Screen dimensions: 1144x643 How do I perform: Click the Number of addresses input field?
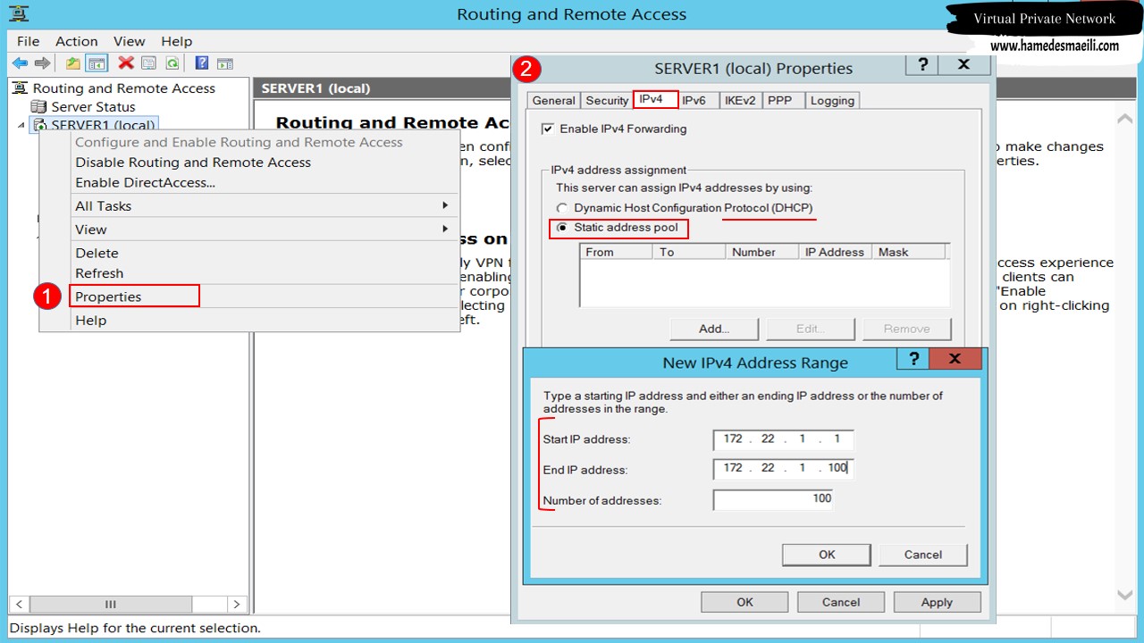pos(774,499)
